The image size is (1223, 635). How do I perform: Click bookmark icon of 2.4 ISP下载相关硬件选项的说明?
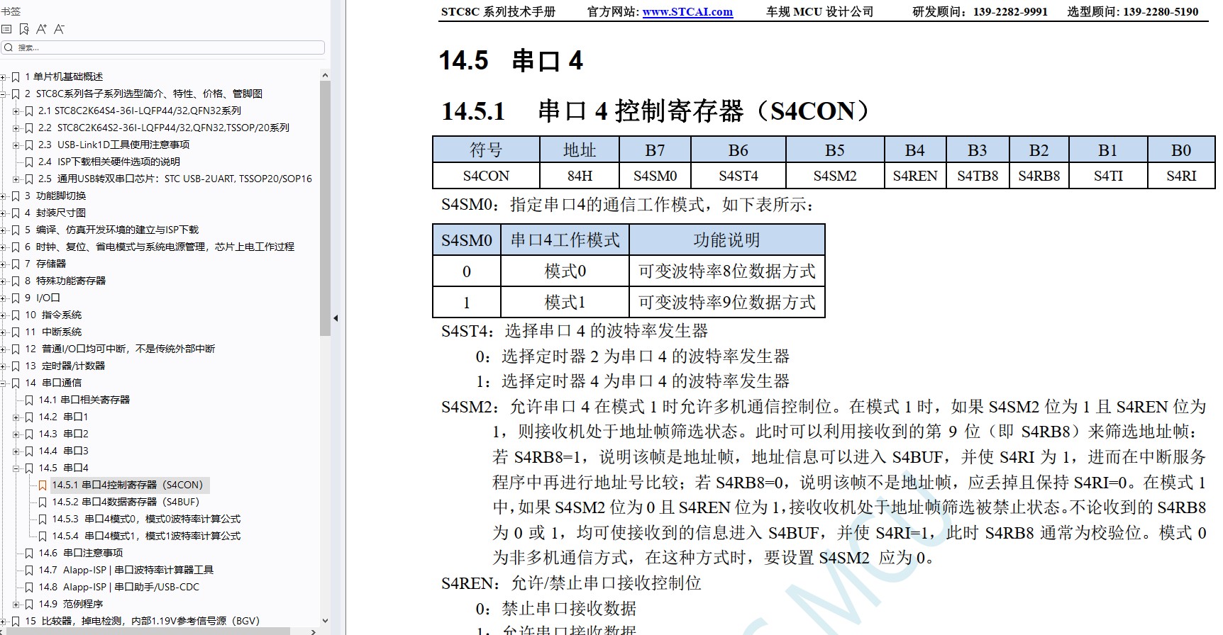[x=29, y=162]
